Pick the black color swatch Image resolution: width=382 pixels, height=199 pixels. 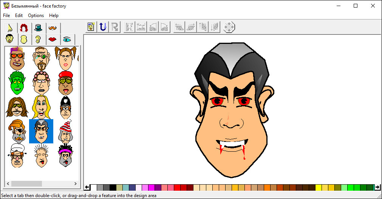click(x=113, y=188)
